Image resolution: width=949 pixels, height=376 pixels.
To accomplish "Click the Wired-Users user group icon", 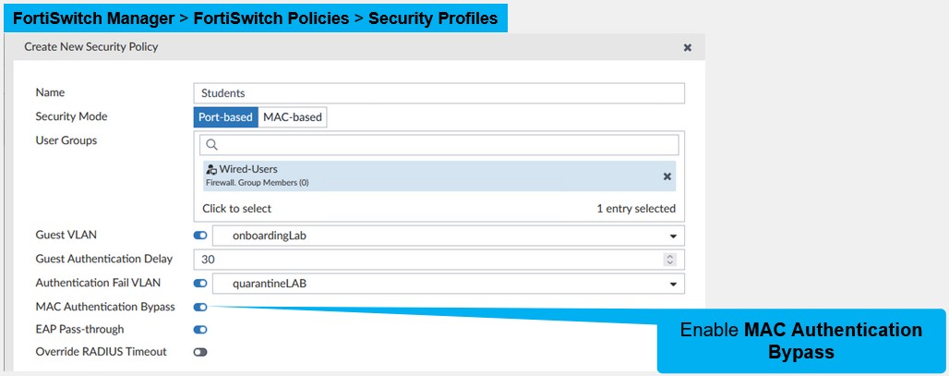I will coord(211,170).
